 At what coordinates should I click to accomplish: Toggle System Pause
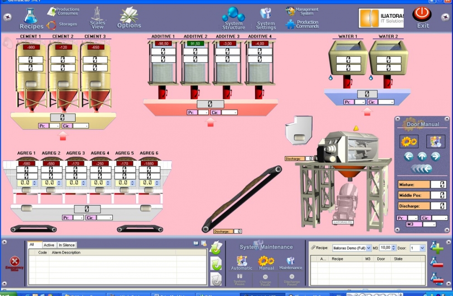click(x=240, y=279)
